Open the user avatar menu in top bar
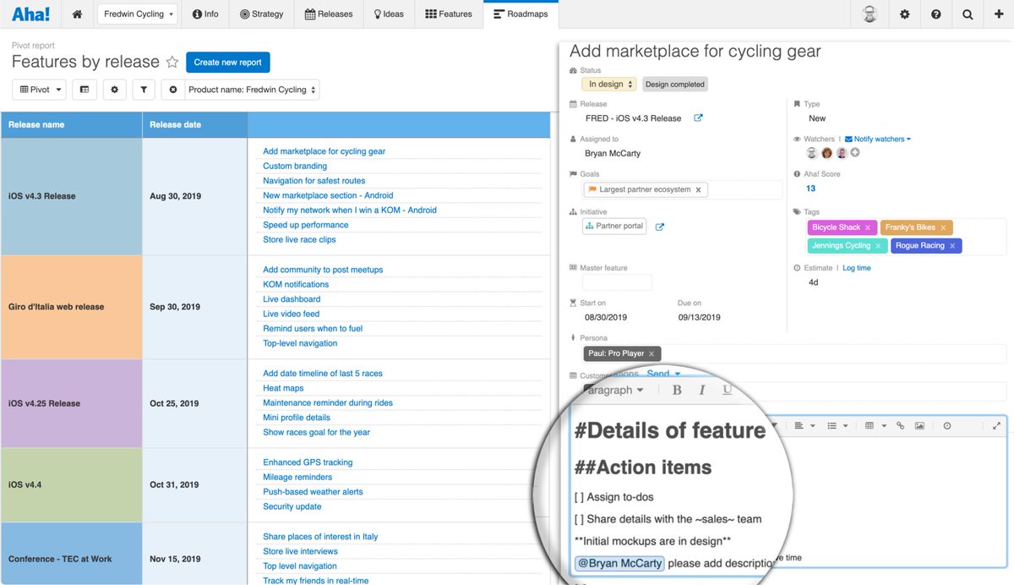The width and height of the screenshot is (1014, 585). (x=870, y=14)
